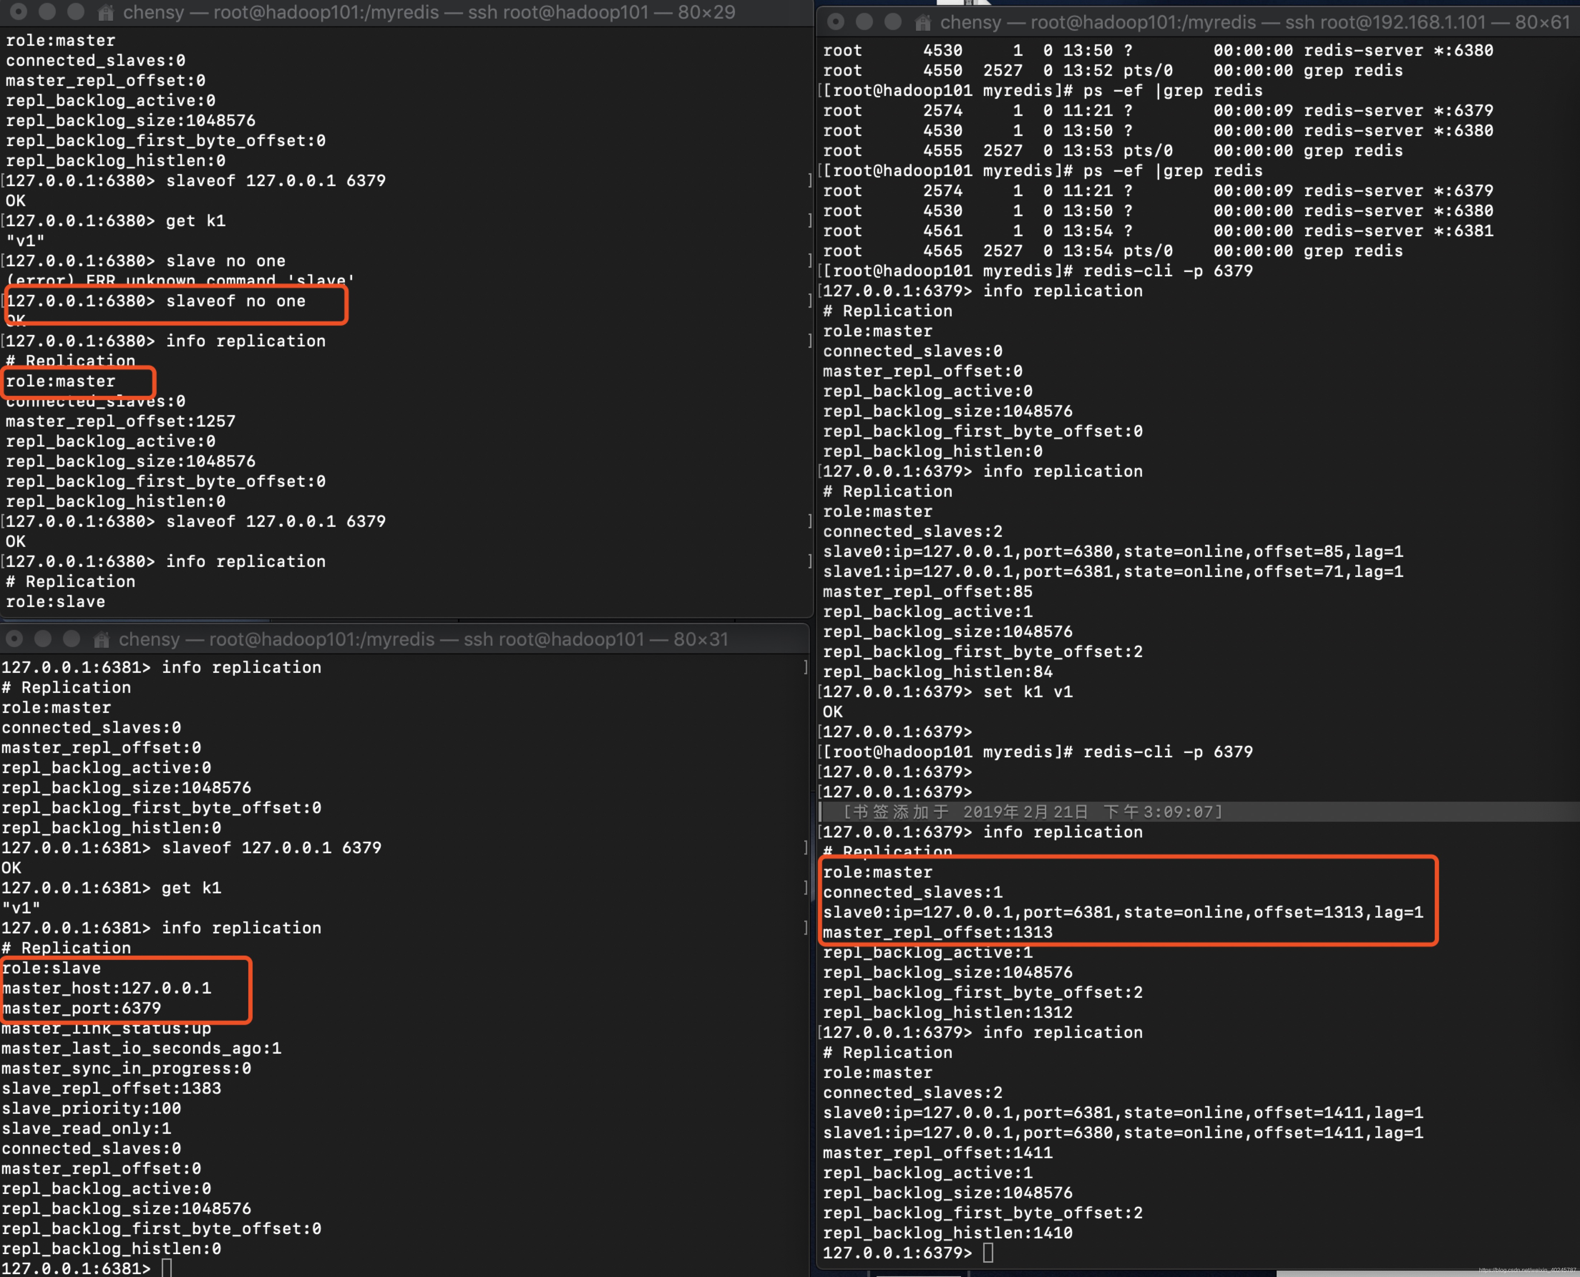Minimize the 80×29 terminal window

47,12
